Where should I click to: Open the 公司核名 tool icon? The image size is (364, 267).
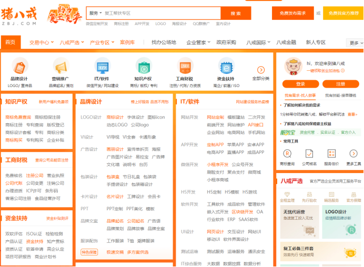(x=309, y=154)
